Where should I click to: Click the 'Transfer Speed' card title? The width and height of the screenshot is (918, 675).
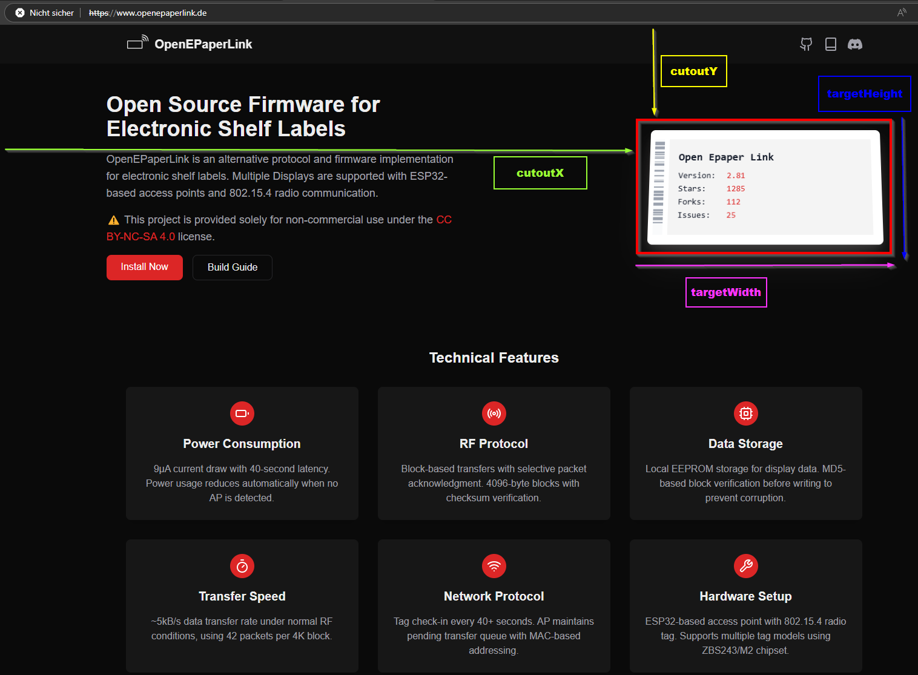(x=242, y=596)
